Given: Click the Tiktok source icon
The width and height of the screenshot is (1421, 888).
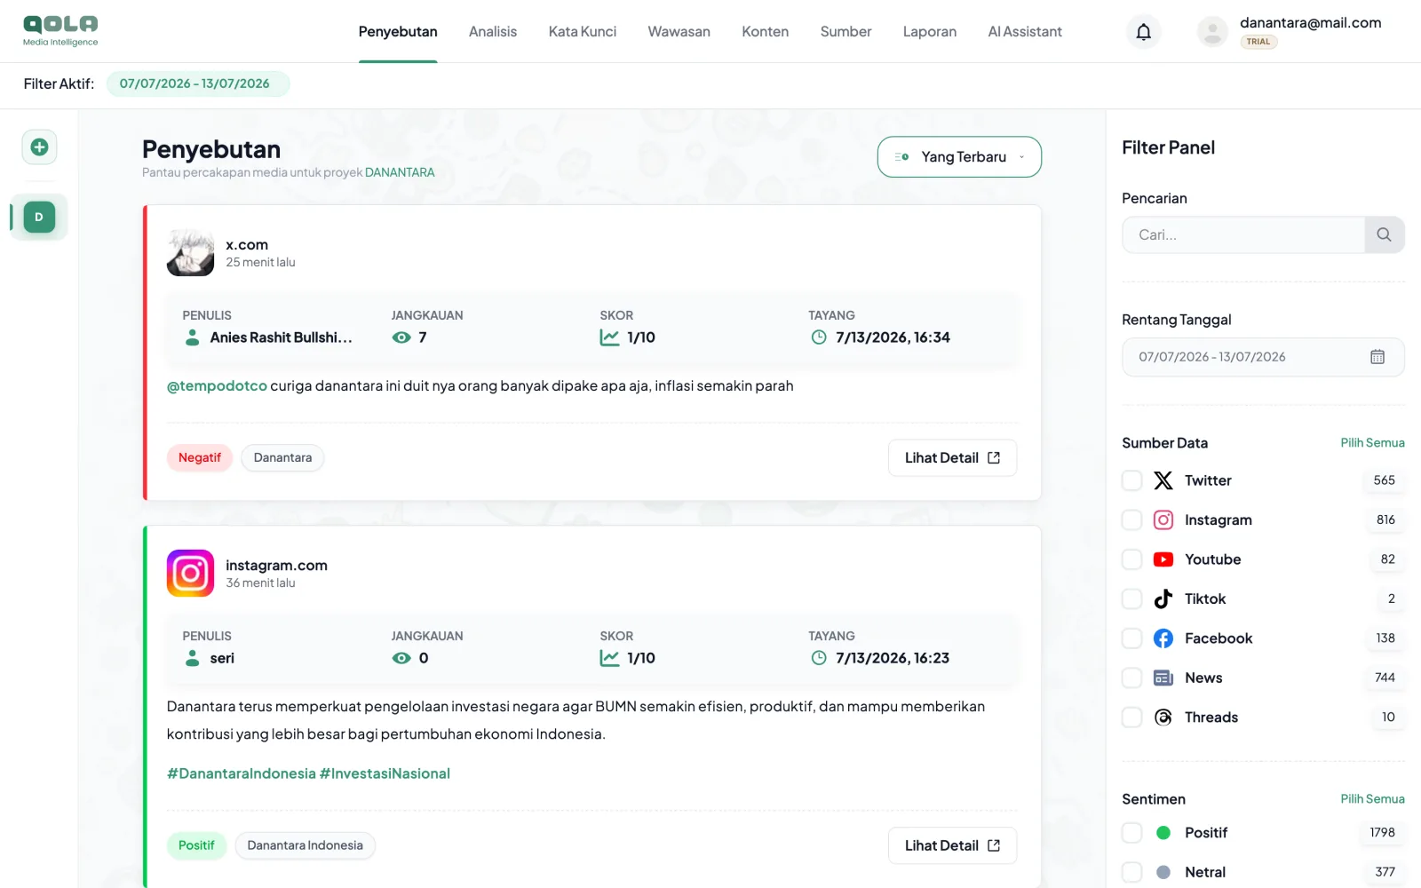Looking at the screenshot, I should [x=1163, y=599].
